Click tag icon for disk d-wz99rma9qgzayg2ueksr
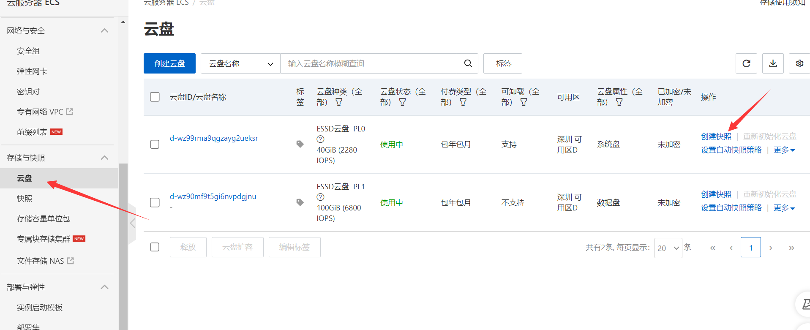810x330 pixels. coord(300,144)
